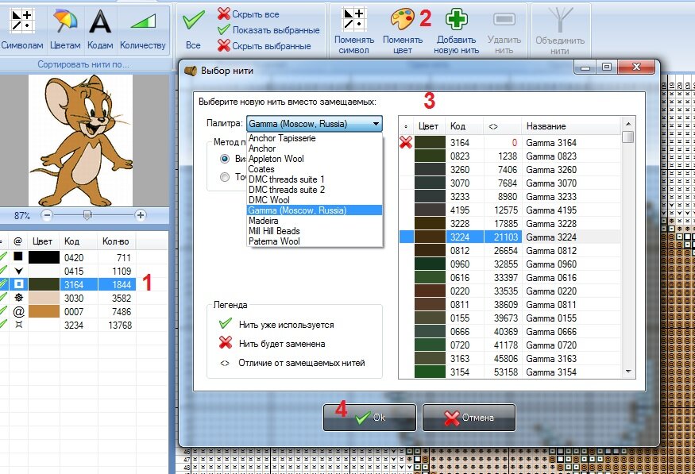Viewport: 695px width, 474px height.
Task: Toggle visibility check of thread 3030
Action: pos(3,298)
